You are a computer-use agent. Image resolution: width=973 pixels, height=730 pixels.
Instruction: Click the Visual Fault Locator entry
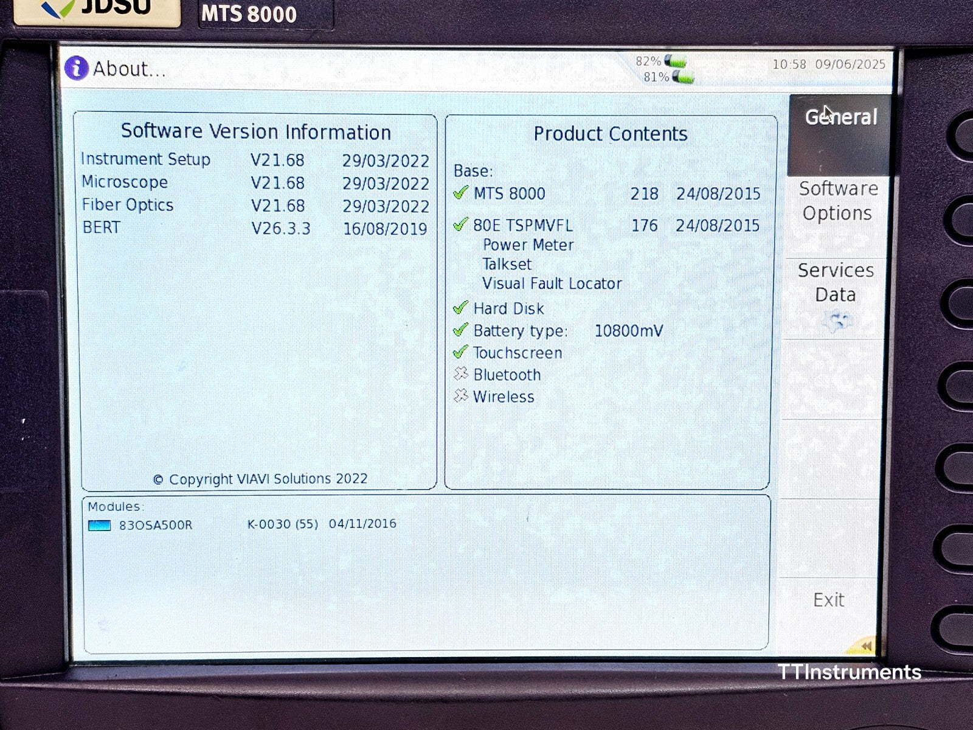552,283
